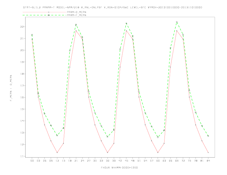Select the green dashed F_MEAN legend line sample

click(x=44, y=15)
